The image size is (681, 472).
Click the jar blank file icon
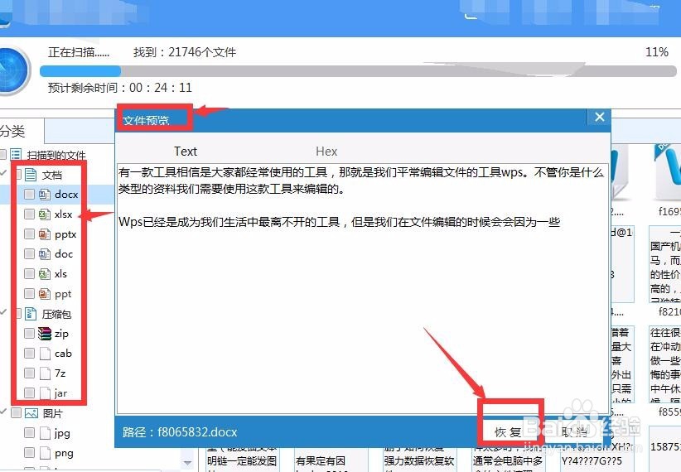click(45, 393)
